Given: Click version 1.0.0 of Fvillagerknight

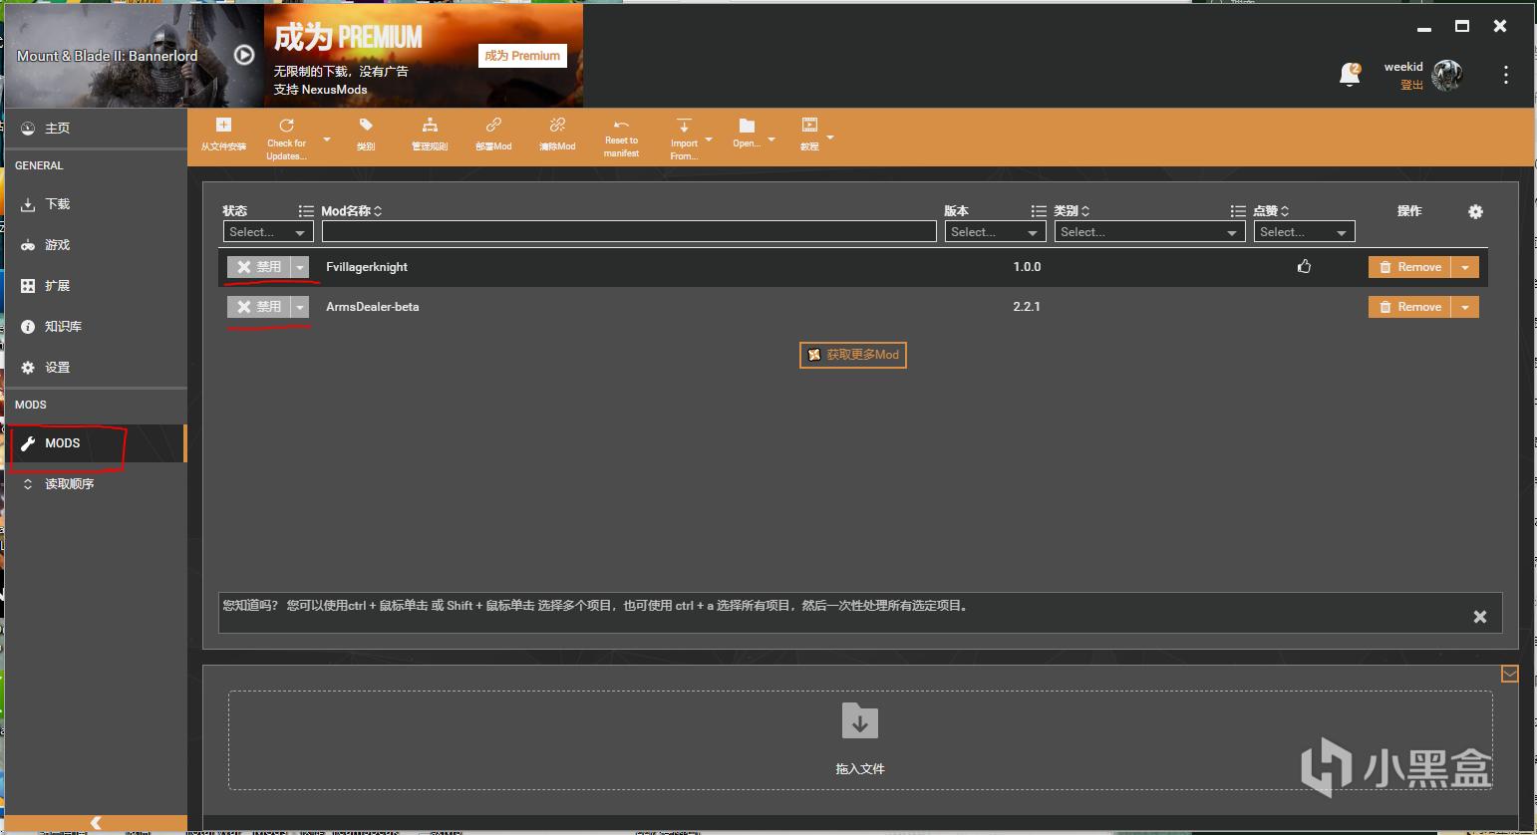Looking at the screenshot, I should [x=1027, y=267].
